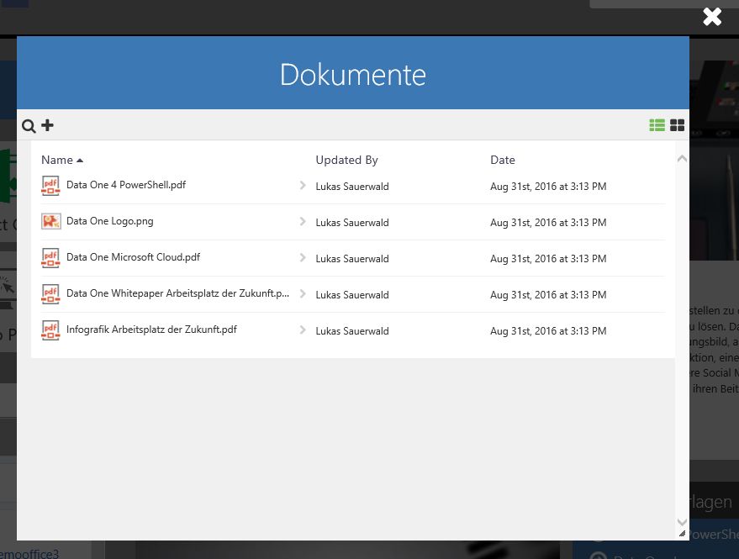
Task: Click the Data One Logo image icon
Action: 51,222
